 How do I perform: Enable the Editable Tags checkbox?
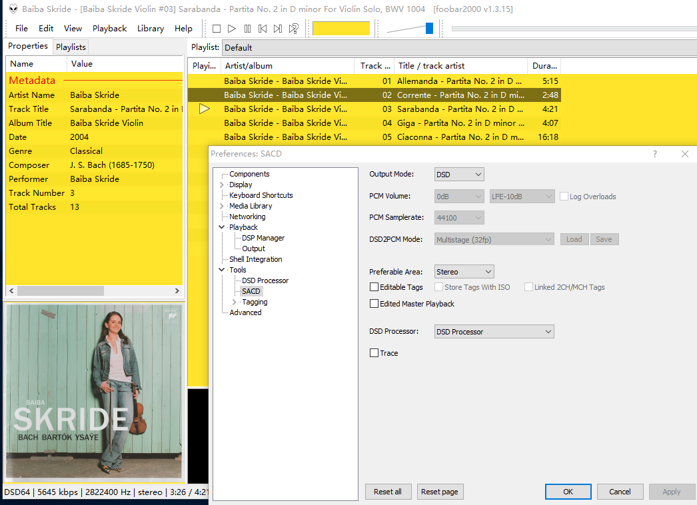pos(374,287)
